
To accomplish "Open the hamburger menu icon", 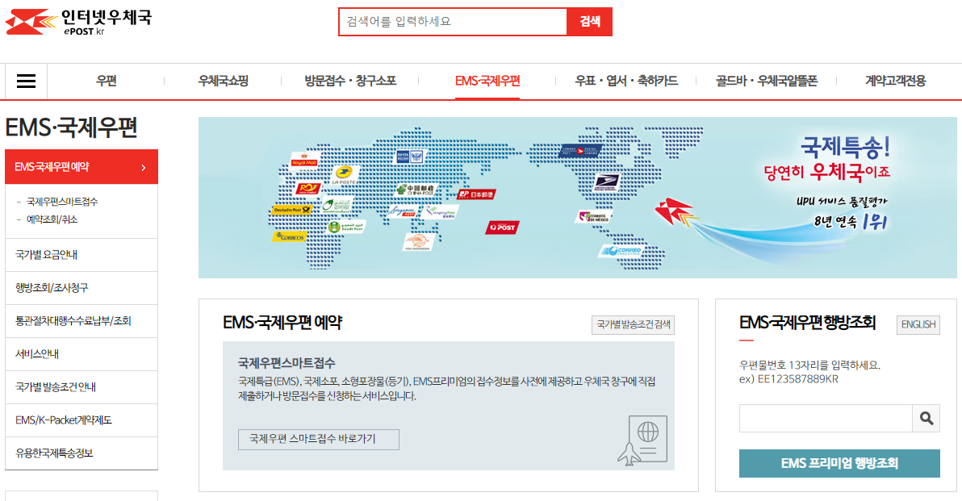I will point(26,81).
